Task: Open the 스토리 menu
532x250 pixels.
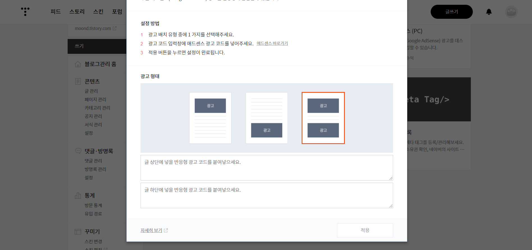Action: tap(77, 11)
